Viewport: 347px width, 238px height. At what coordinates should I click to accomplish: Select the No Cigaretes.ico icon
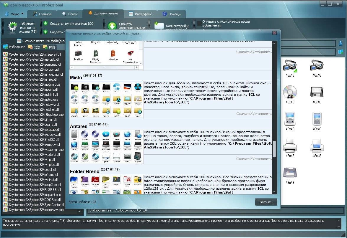[x=130, y=53]
